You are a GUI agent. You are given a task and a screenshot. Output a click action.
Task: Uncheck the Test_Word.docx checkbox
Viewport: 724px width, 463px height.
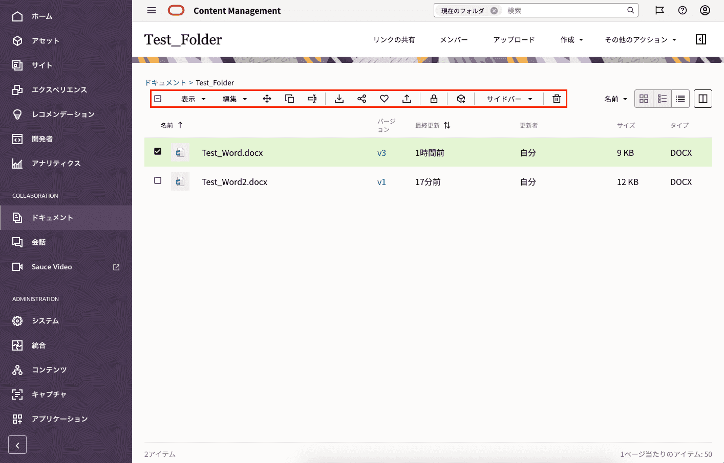(158, 151)
